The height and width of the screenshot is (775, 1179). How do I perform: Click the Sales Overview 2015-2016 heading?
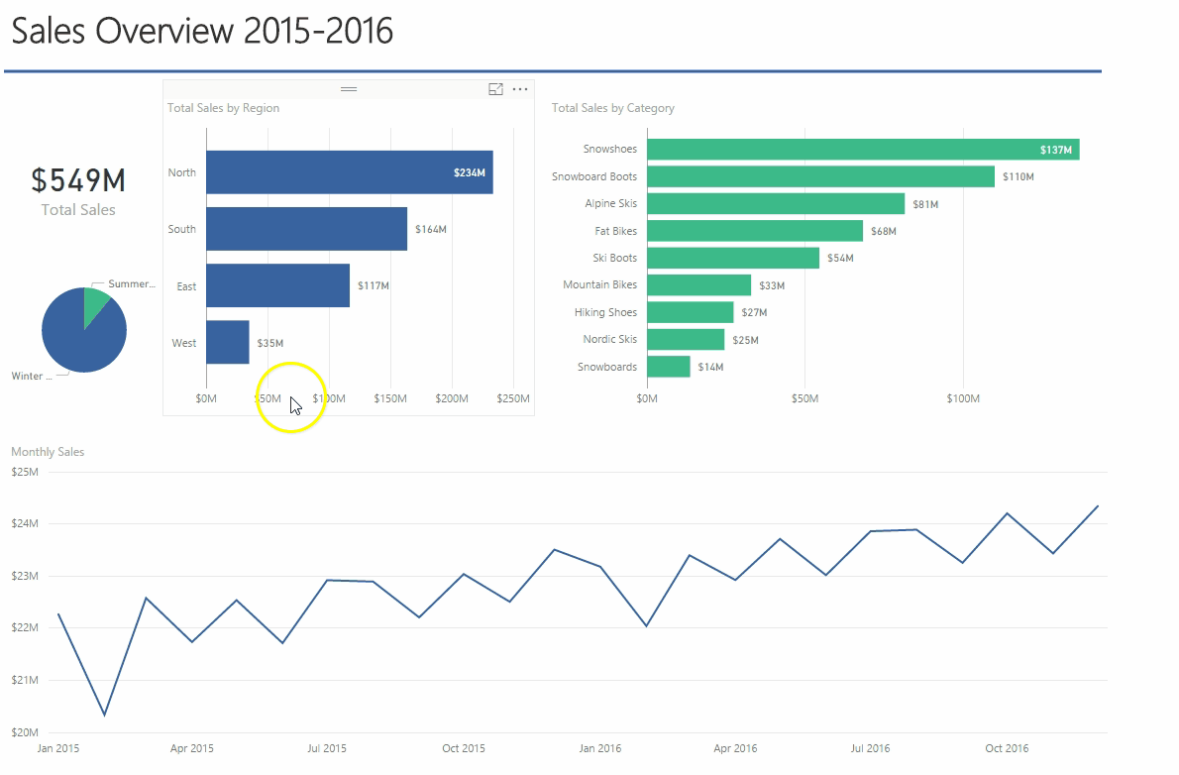coord(202,32)
